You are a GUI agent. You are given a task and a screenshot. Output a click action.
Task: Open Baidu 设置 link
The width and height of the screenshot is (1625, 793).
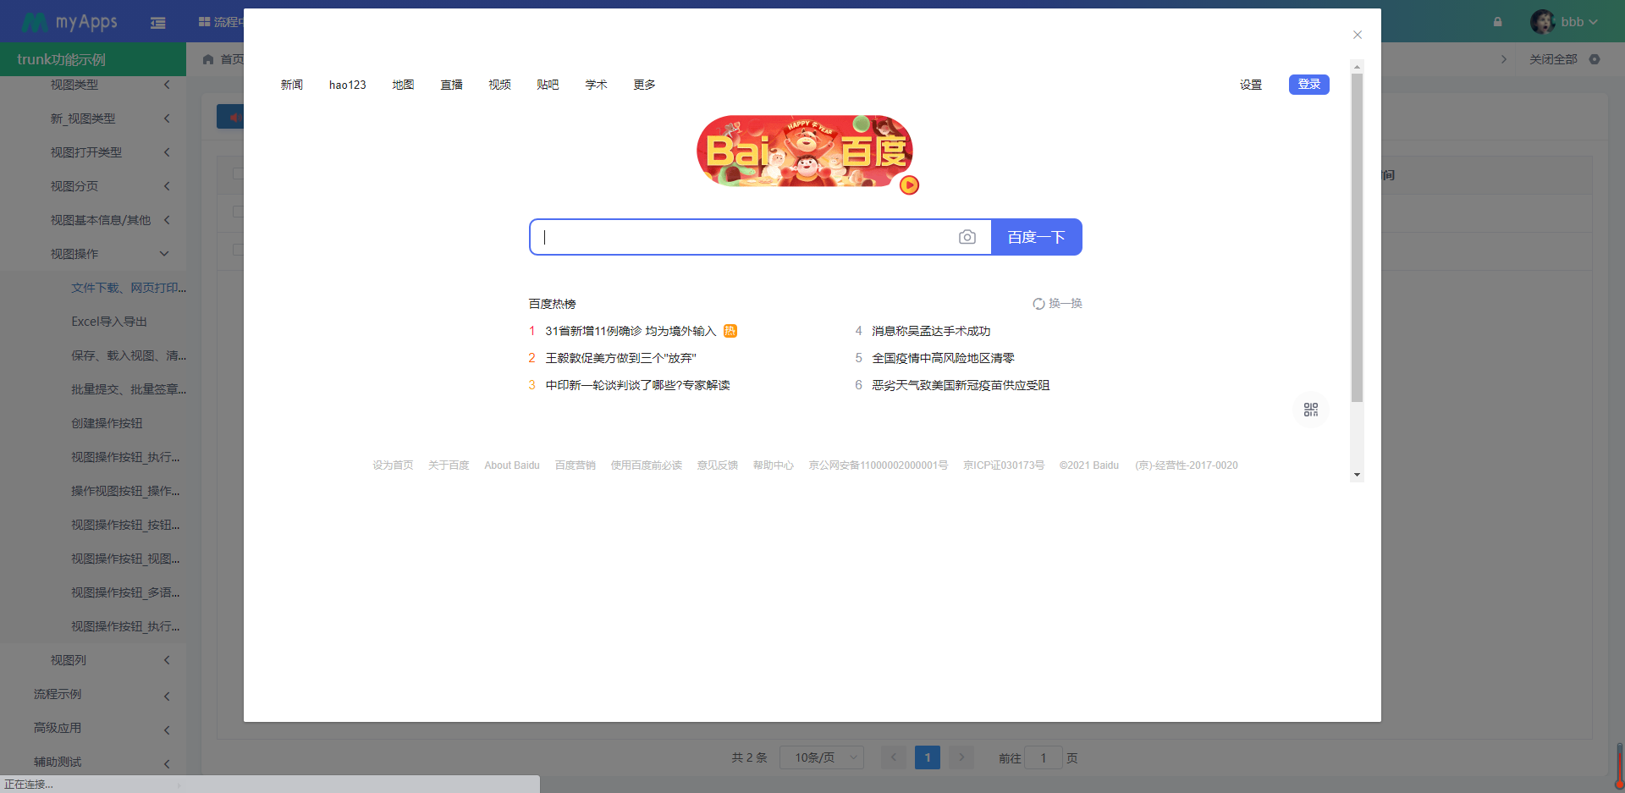click(1251, 85)
